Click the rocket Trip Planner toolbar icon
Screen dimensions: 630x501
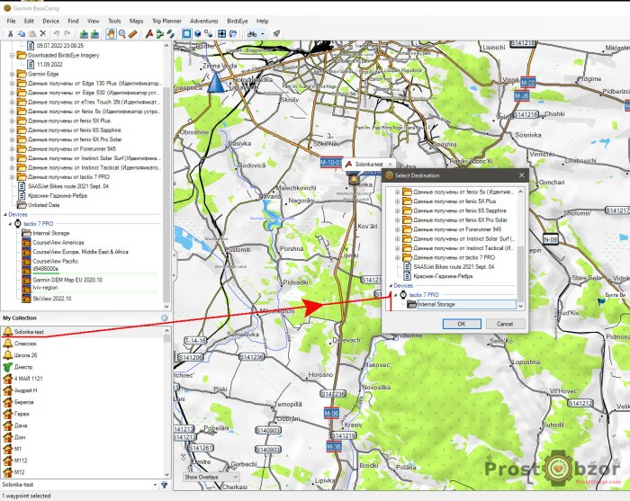click(x=276, y=34)
